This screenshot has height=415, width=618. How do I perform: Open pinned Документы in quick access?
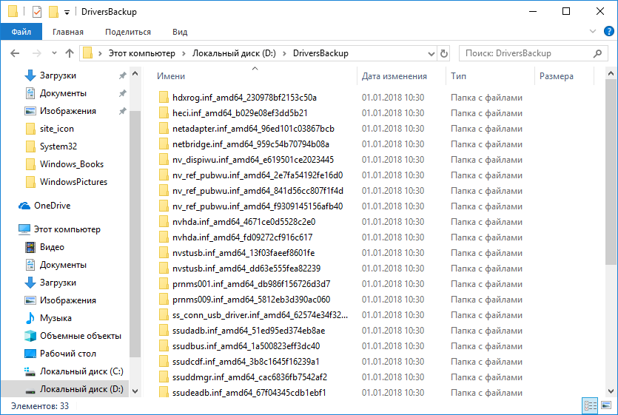[63, 93]
